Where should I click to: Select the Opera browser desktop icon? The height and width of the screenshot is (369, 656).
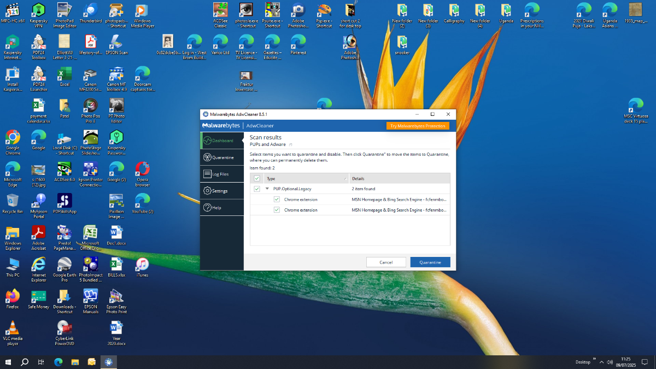tap(142, 173)
